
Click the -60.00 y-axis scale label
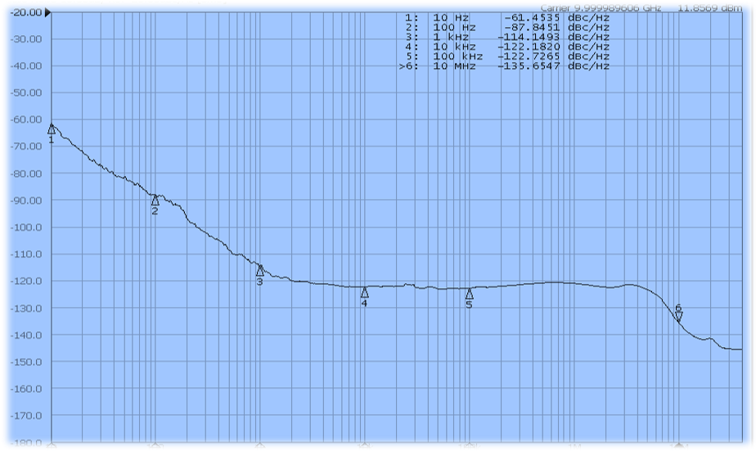pyautogui.click(x=25, y=120)
